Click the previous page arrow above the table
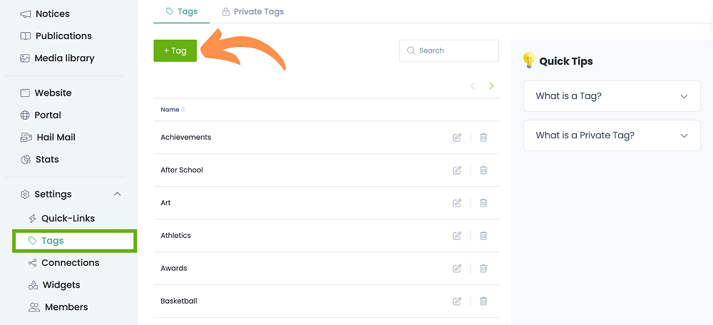This screenshot has width=713, height=325. pyautogui.click(x=472, y=86)
